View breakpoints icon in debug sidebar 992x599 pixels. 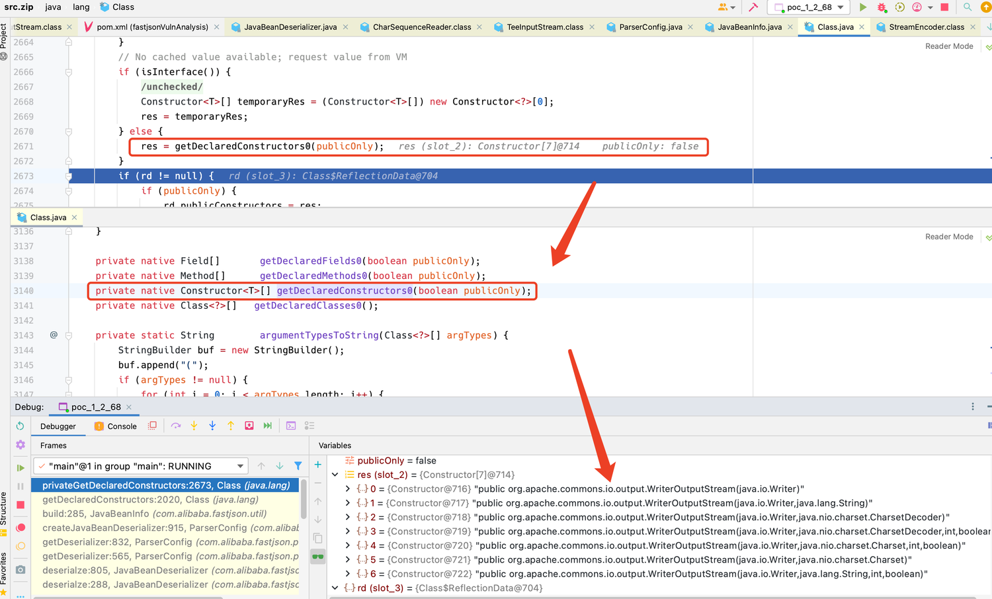coord(21,528)
